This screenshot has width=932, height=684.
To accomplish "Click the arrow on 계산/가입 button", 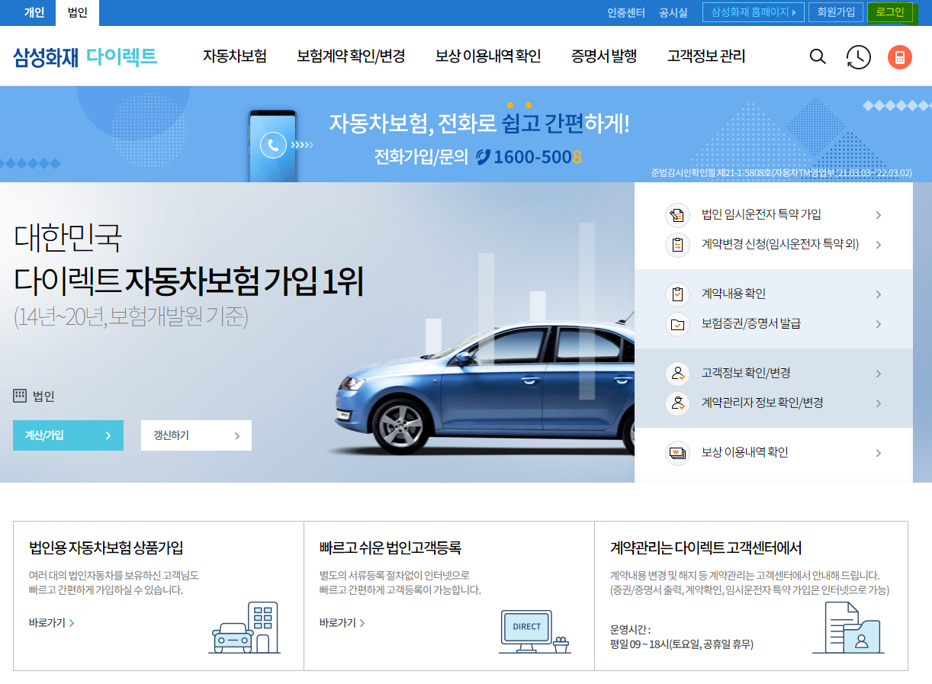I will coord(108,435).
